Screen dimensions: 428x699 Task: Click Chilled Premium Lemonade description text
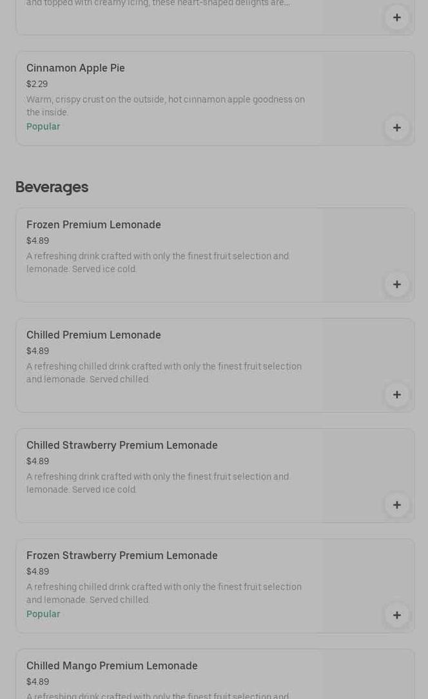[164, 373]
